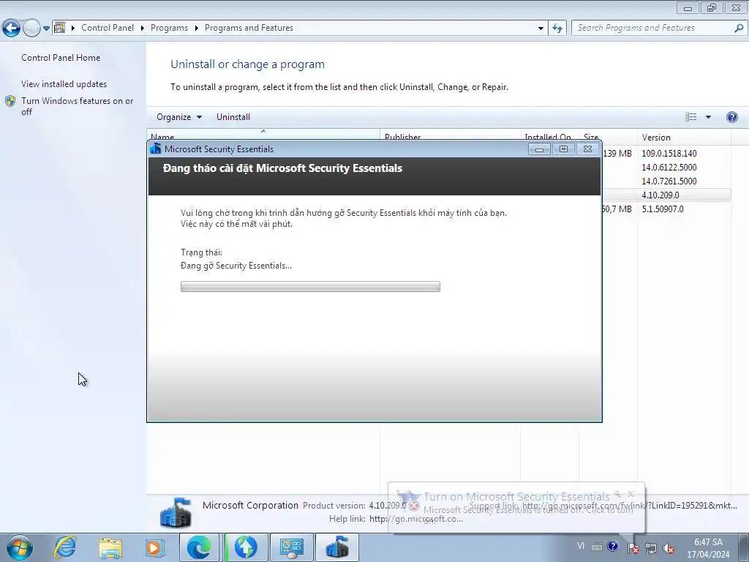The image size is (749, 562).
Task: Sort the list by the Installed On column
Action: (549, 135)
